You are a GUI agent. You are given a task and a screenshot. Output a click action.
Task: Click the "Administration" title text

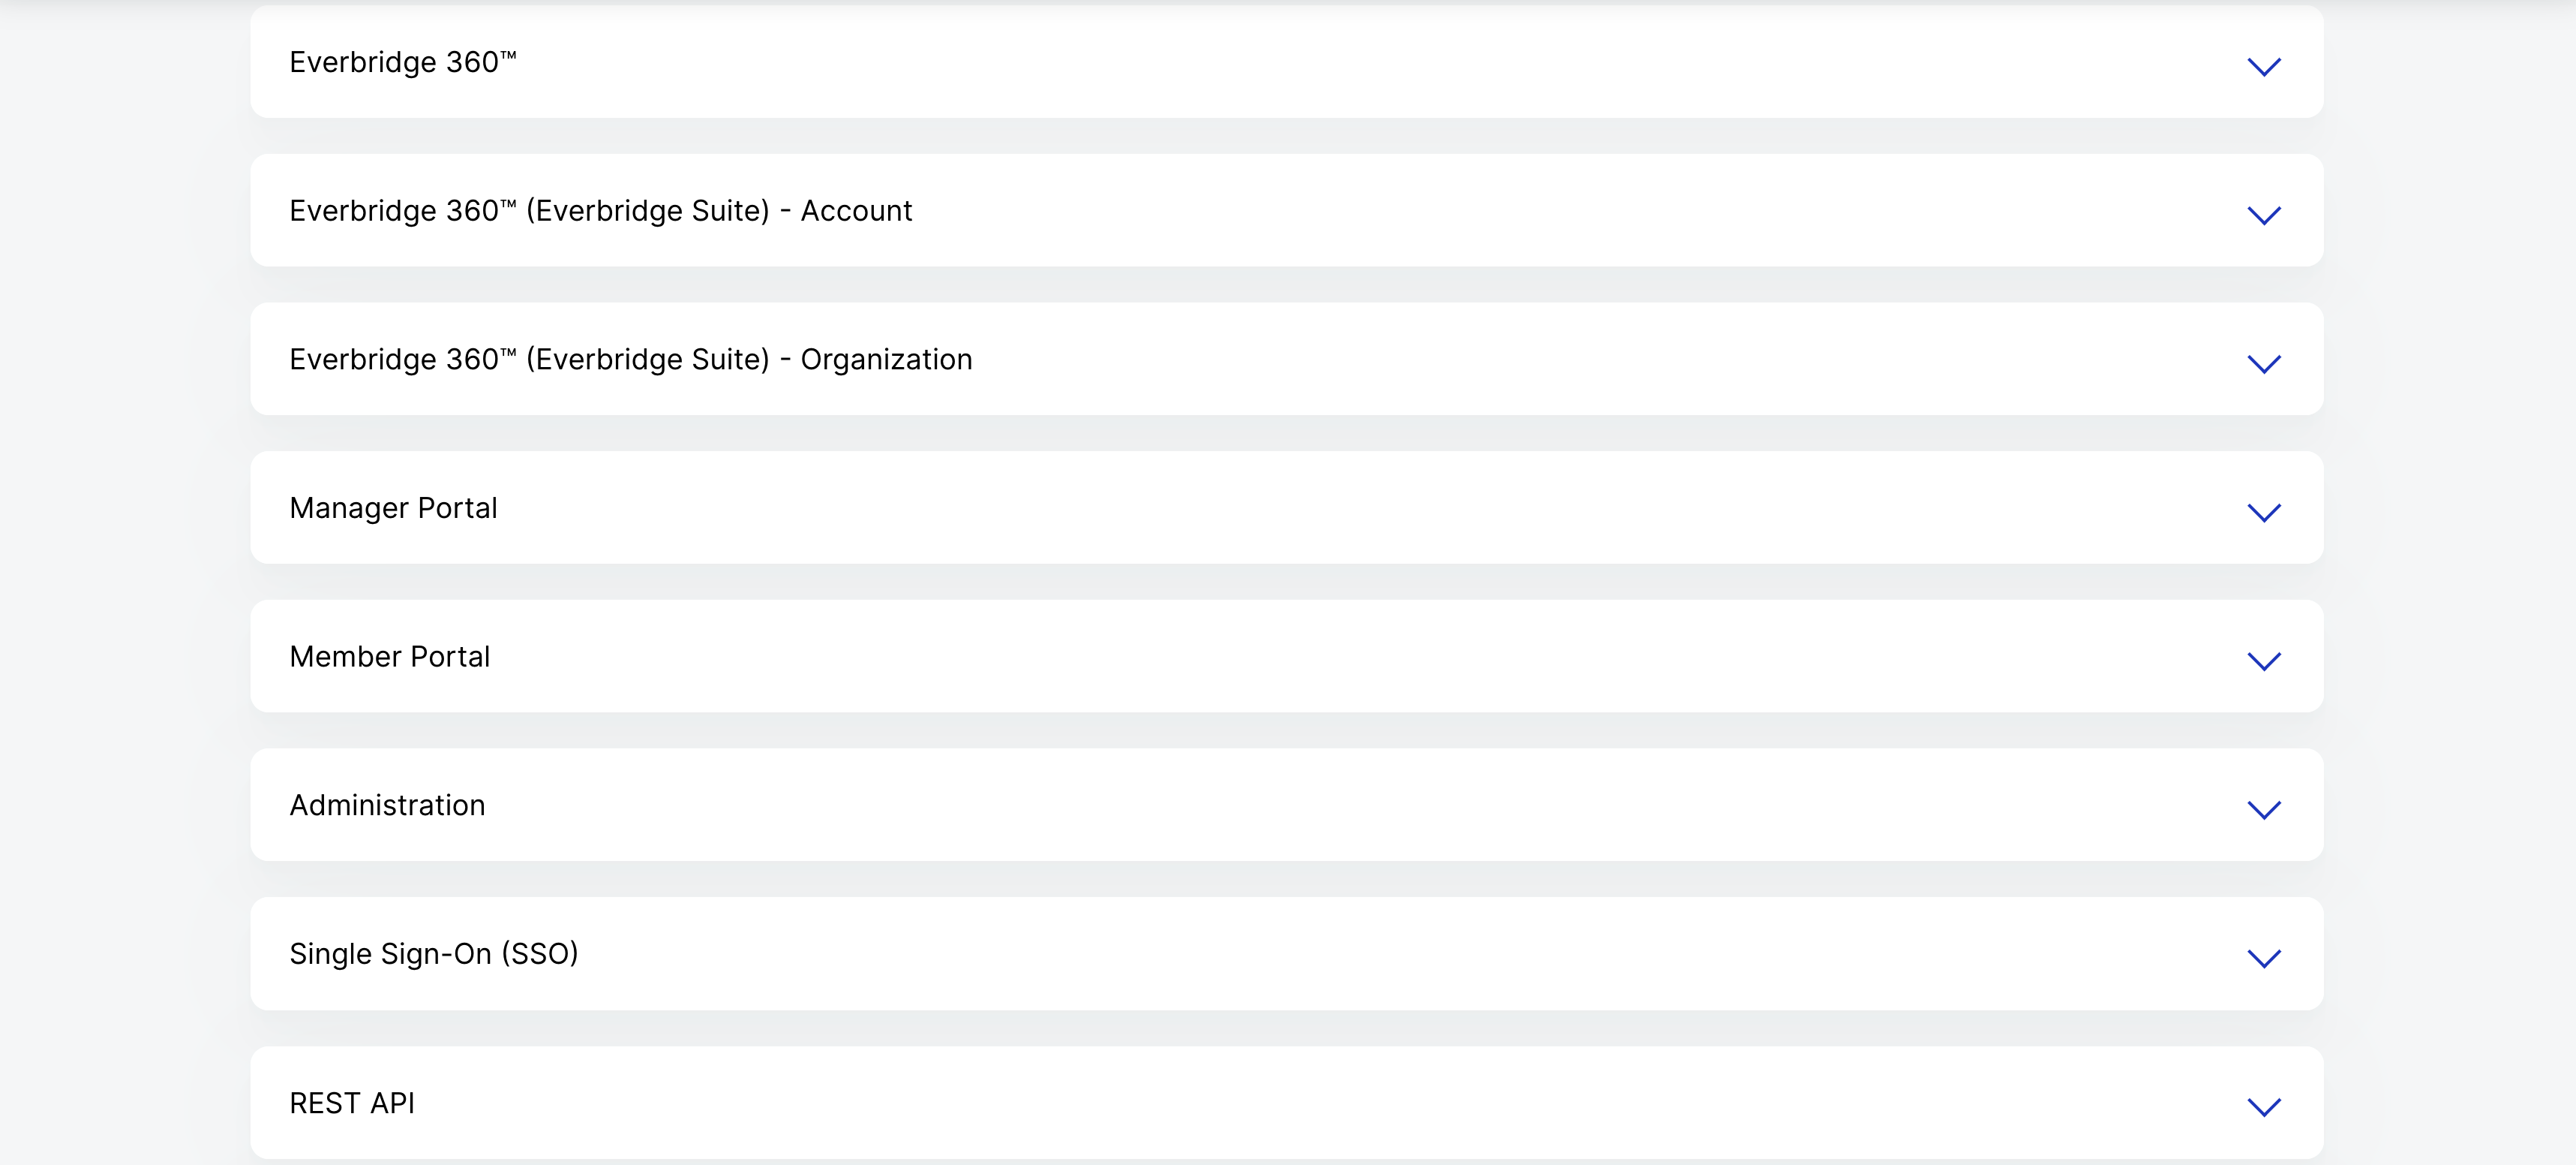tap(387, 805)
